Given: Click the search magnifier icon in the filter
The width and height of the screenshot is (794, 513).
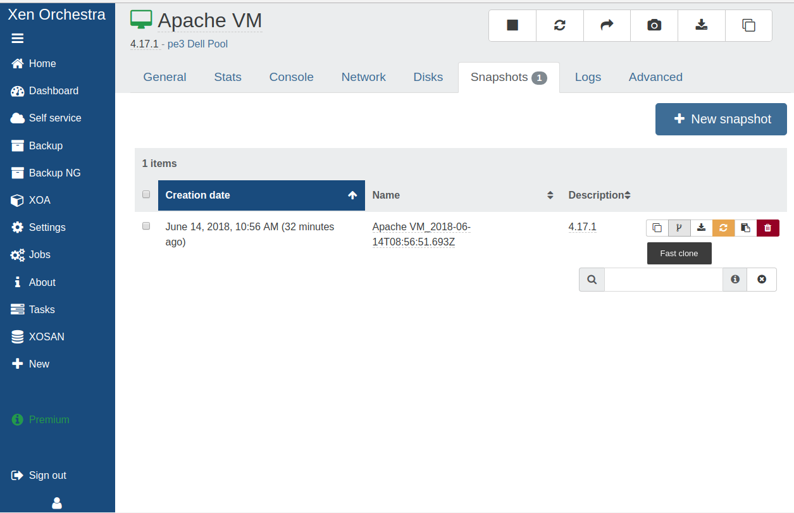Looking at the screenshot, I should click(x=592, y=279).
